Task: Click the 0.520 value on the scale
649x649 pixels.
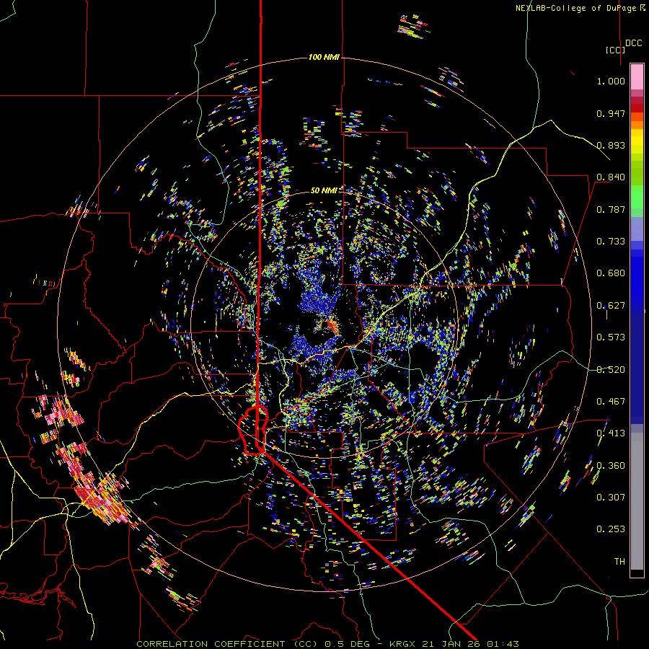Action: click(611, 370)
